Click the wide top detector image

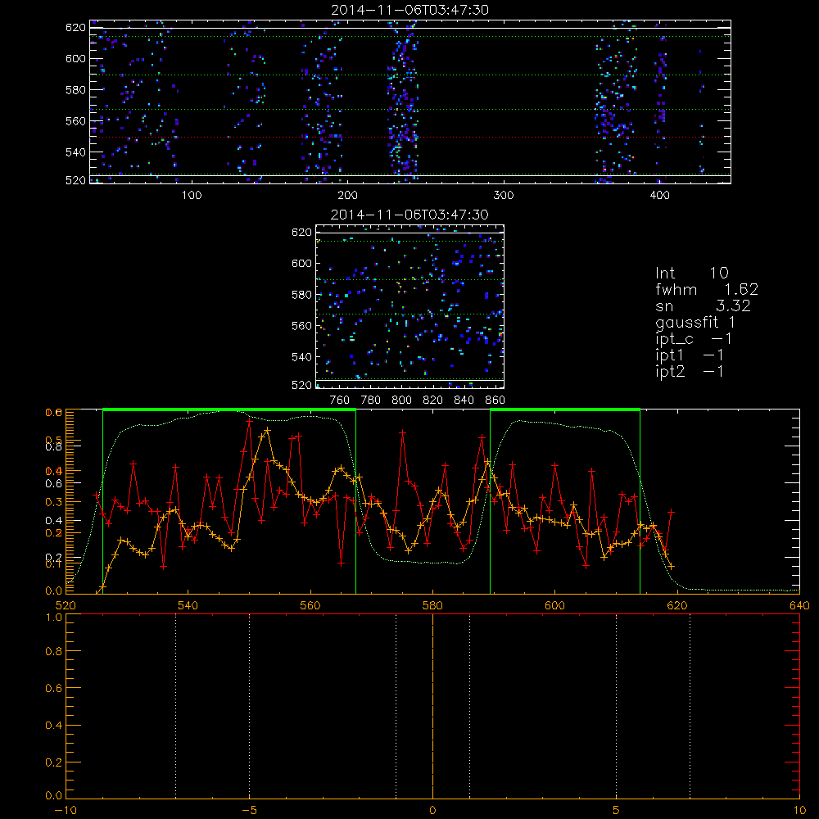tap(410, 102)
